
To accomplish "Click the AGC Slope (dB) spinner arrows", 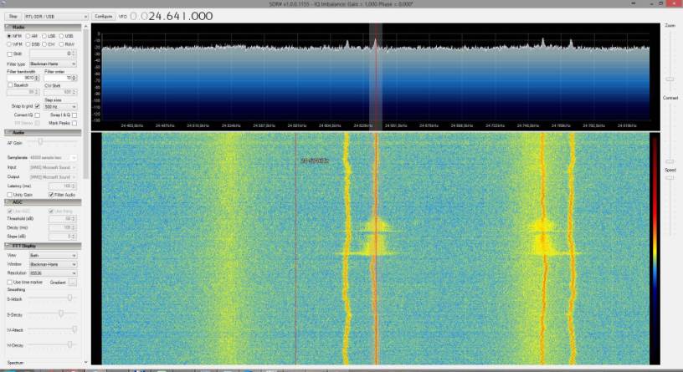I will point(74,237).
